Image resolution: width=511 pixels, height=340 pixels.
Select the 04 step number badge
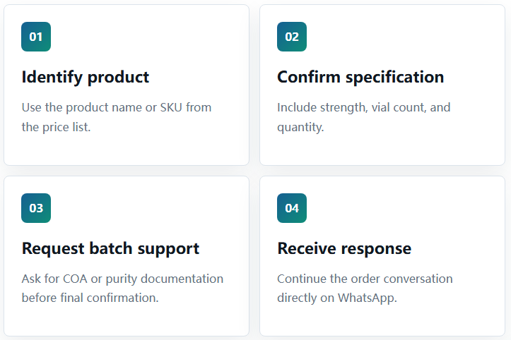click(x=292, y=208)
